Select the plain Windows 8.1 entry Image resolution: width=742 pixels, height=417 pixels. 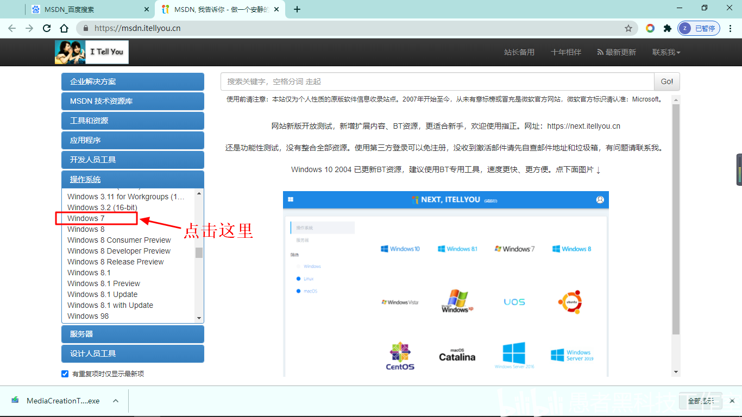[89, 273]
